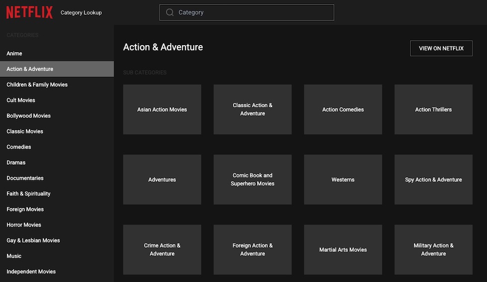Image resolution: width=487 pixels, height=282 pixels.
Task: Open the Adventures tile
Action: click(x=162, y=180)
